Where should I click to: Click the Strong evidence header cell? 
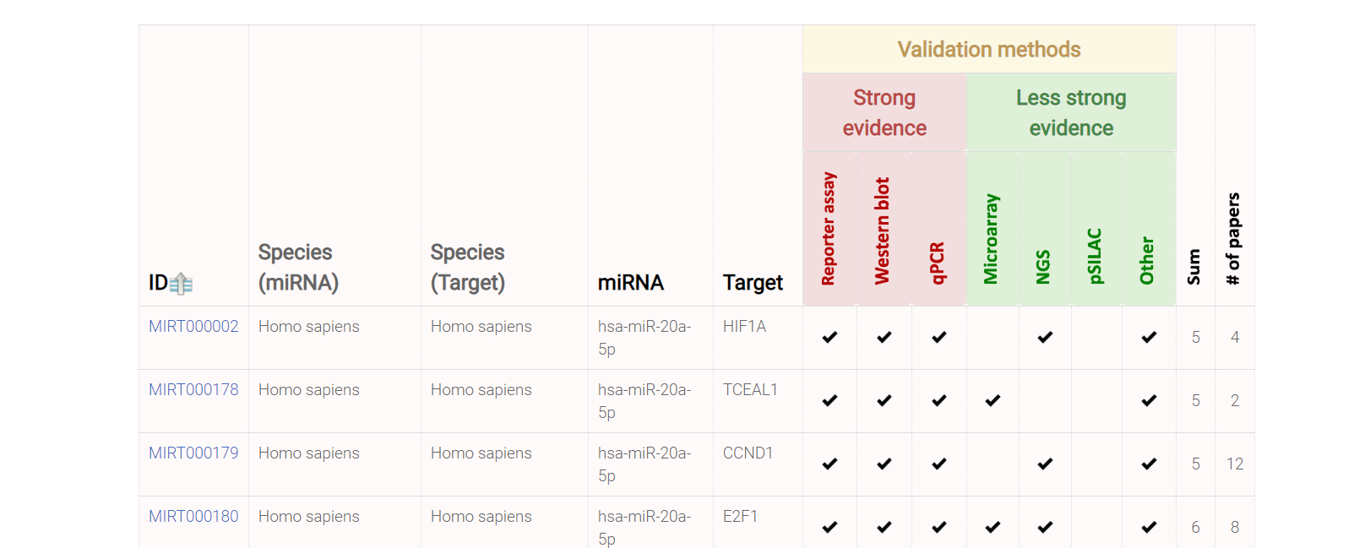tap(884, 112)
